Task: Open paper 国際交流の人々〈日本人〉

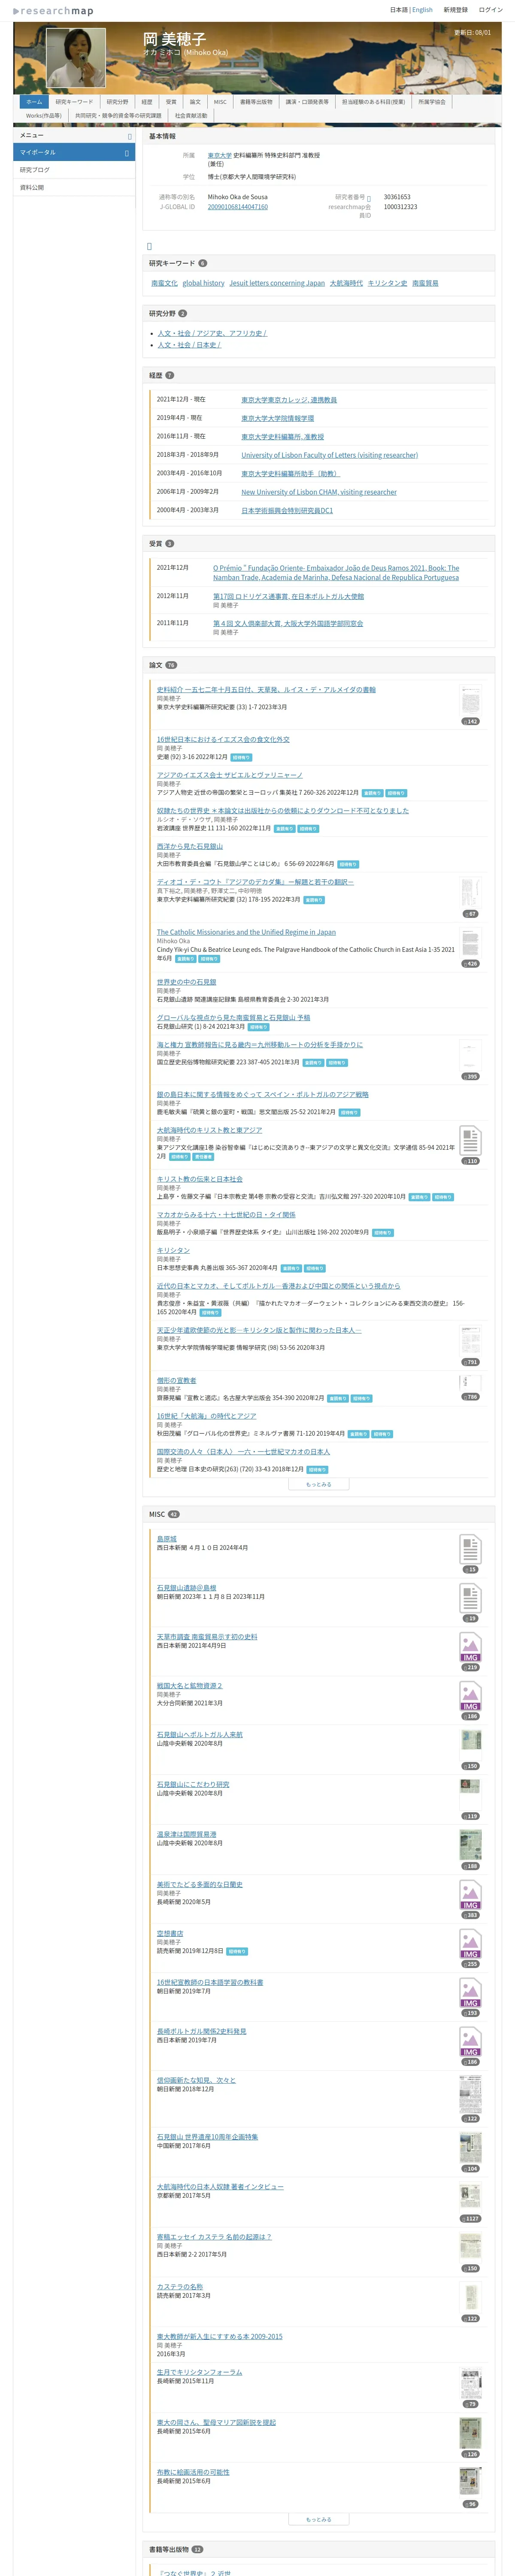Action: click(x=243, y=1451)
